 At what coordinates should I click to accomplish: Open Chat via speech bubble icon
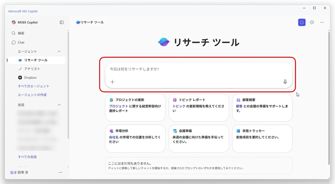(x=13, y=42)
